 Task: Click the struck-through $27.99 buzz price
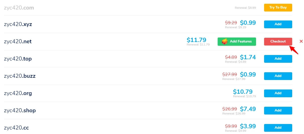230,74
